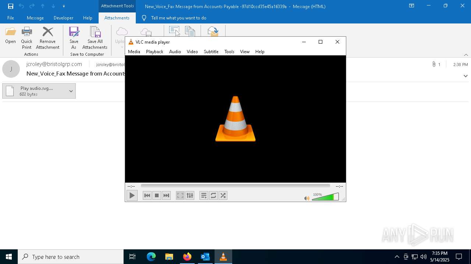Switch to the Outlook Message tab
This screenshot has height=264, width=471.
pos(35,18)
